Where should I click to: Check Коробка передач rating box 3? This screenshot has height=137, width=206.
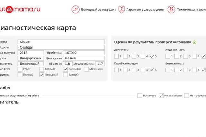click(134, 70)
